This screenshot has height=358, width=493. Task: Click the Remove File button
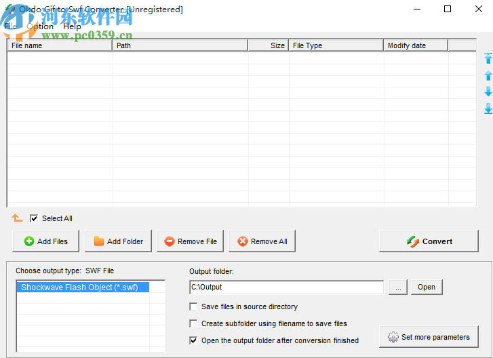pos(191,241)
